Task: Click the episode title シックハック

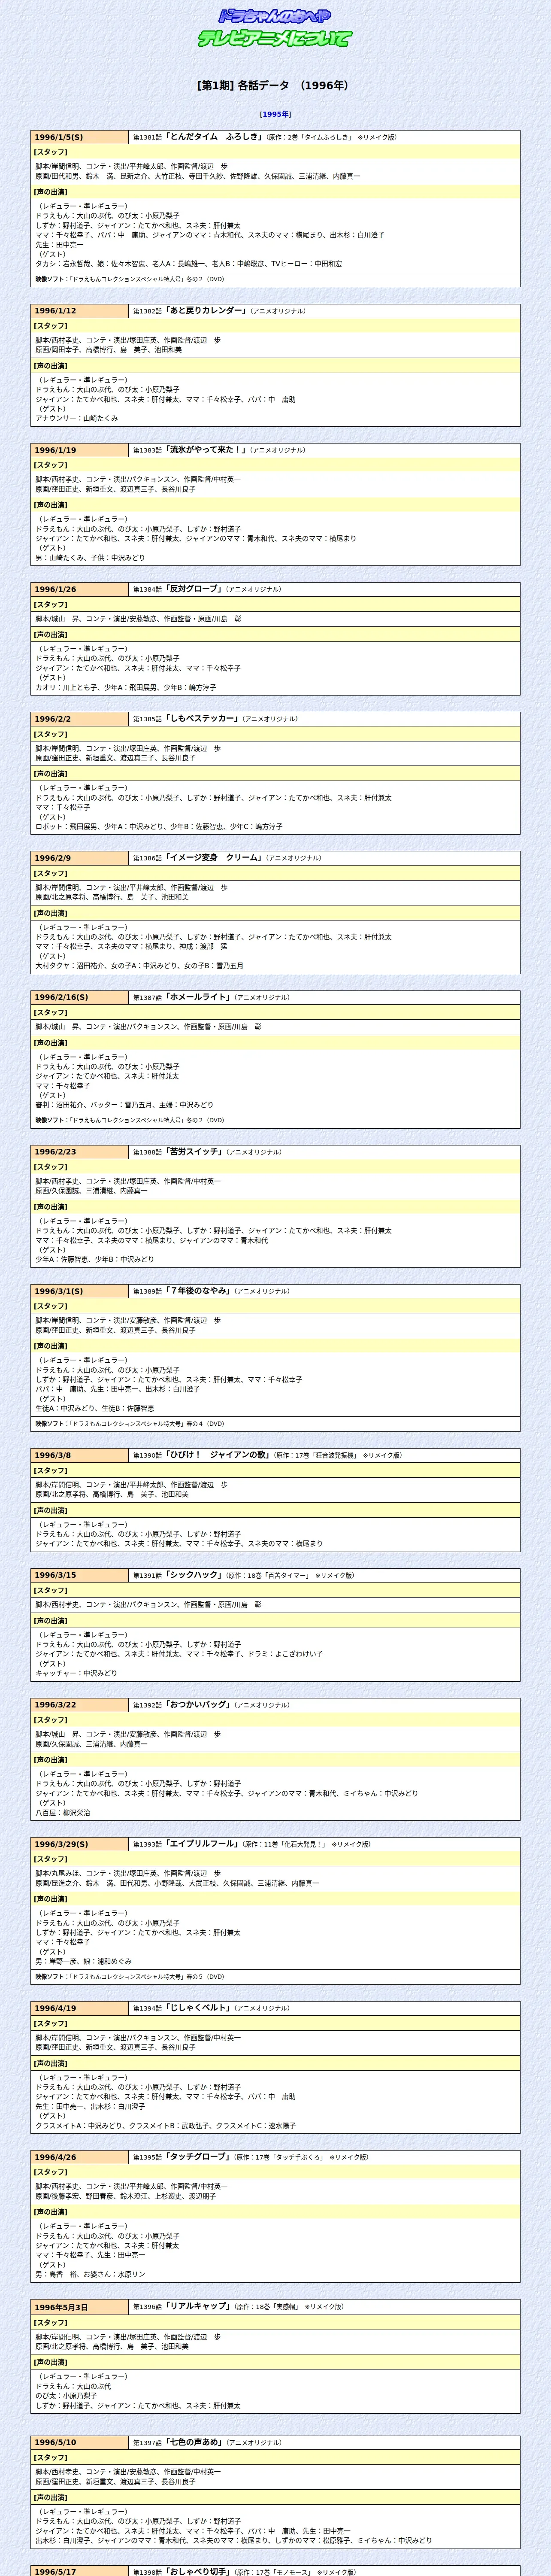Action: point(194,1575)
